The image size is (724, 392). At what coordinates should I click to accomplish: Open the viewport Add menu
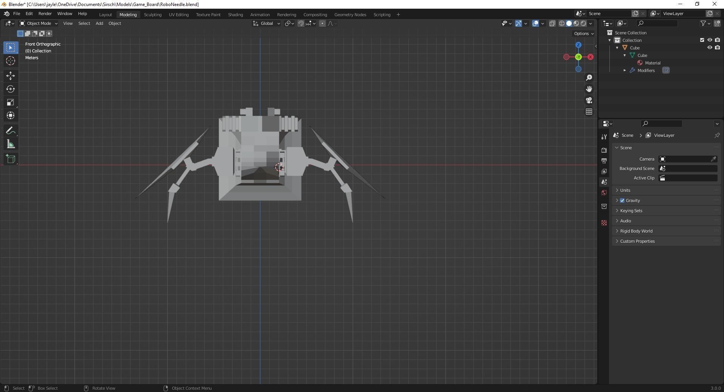tap(99, 23)
